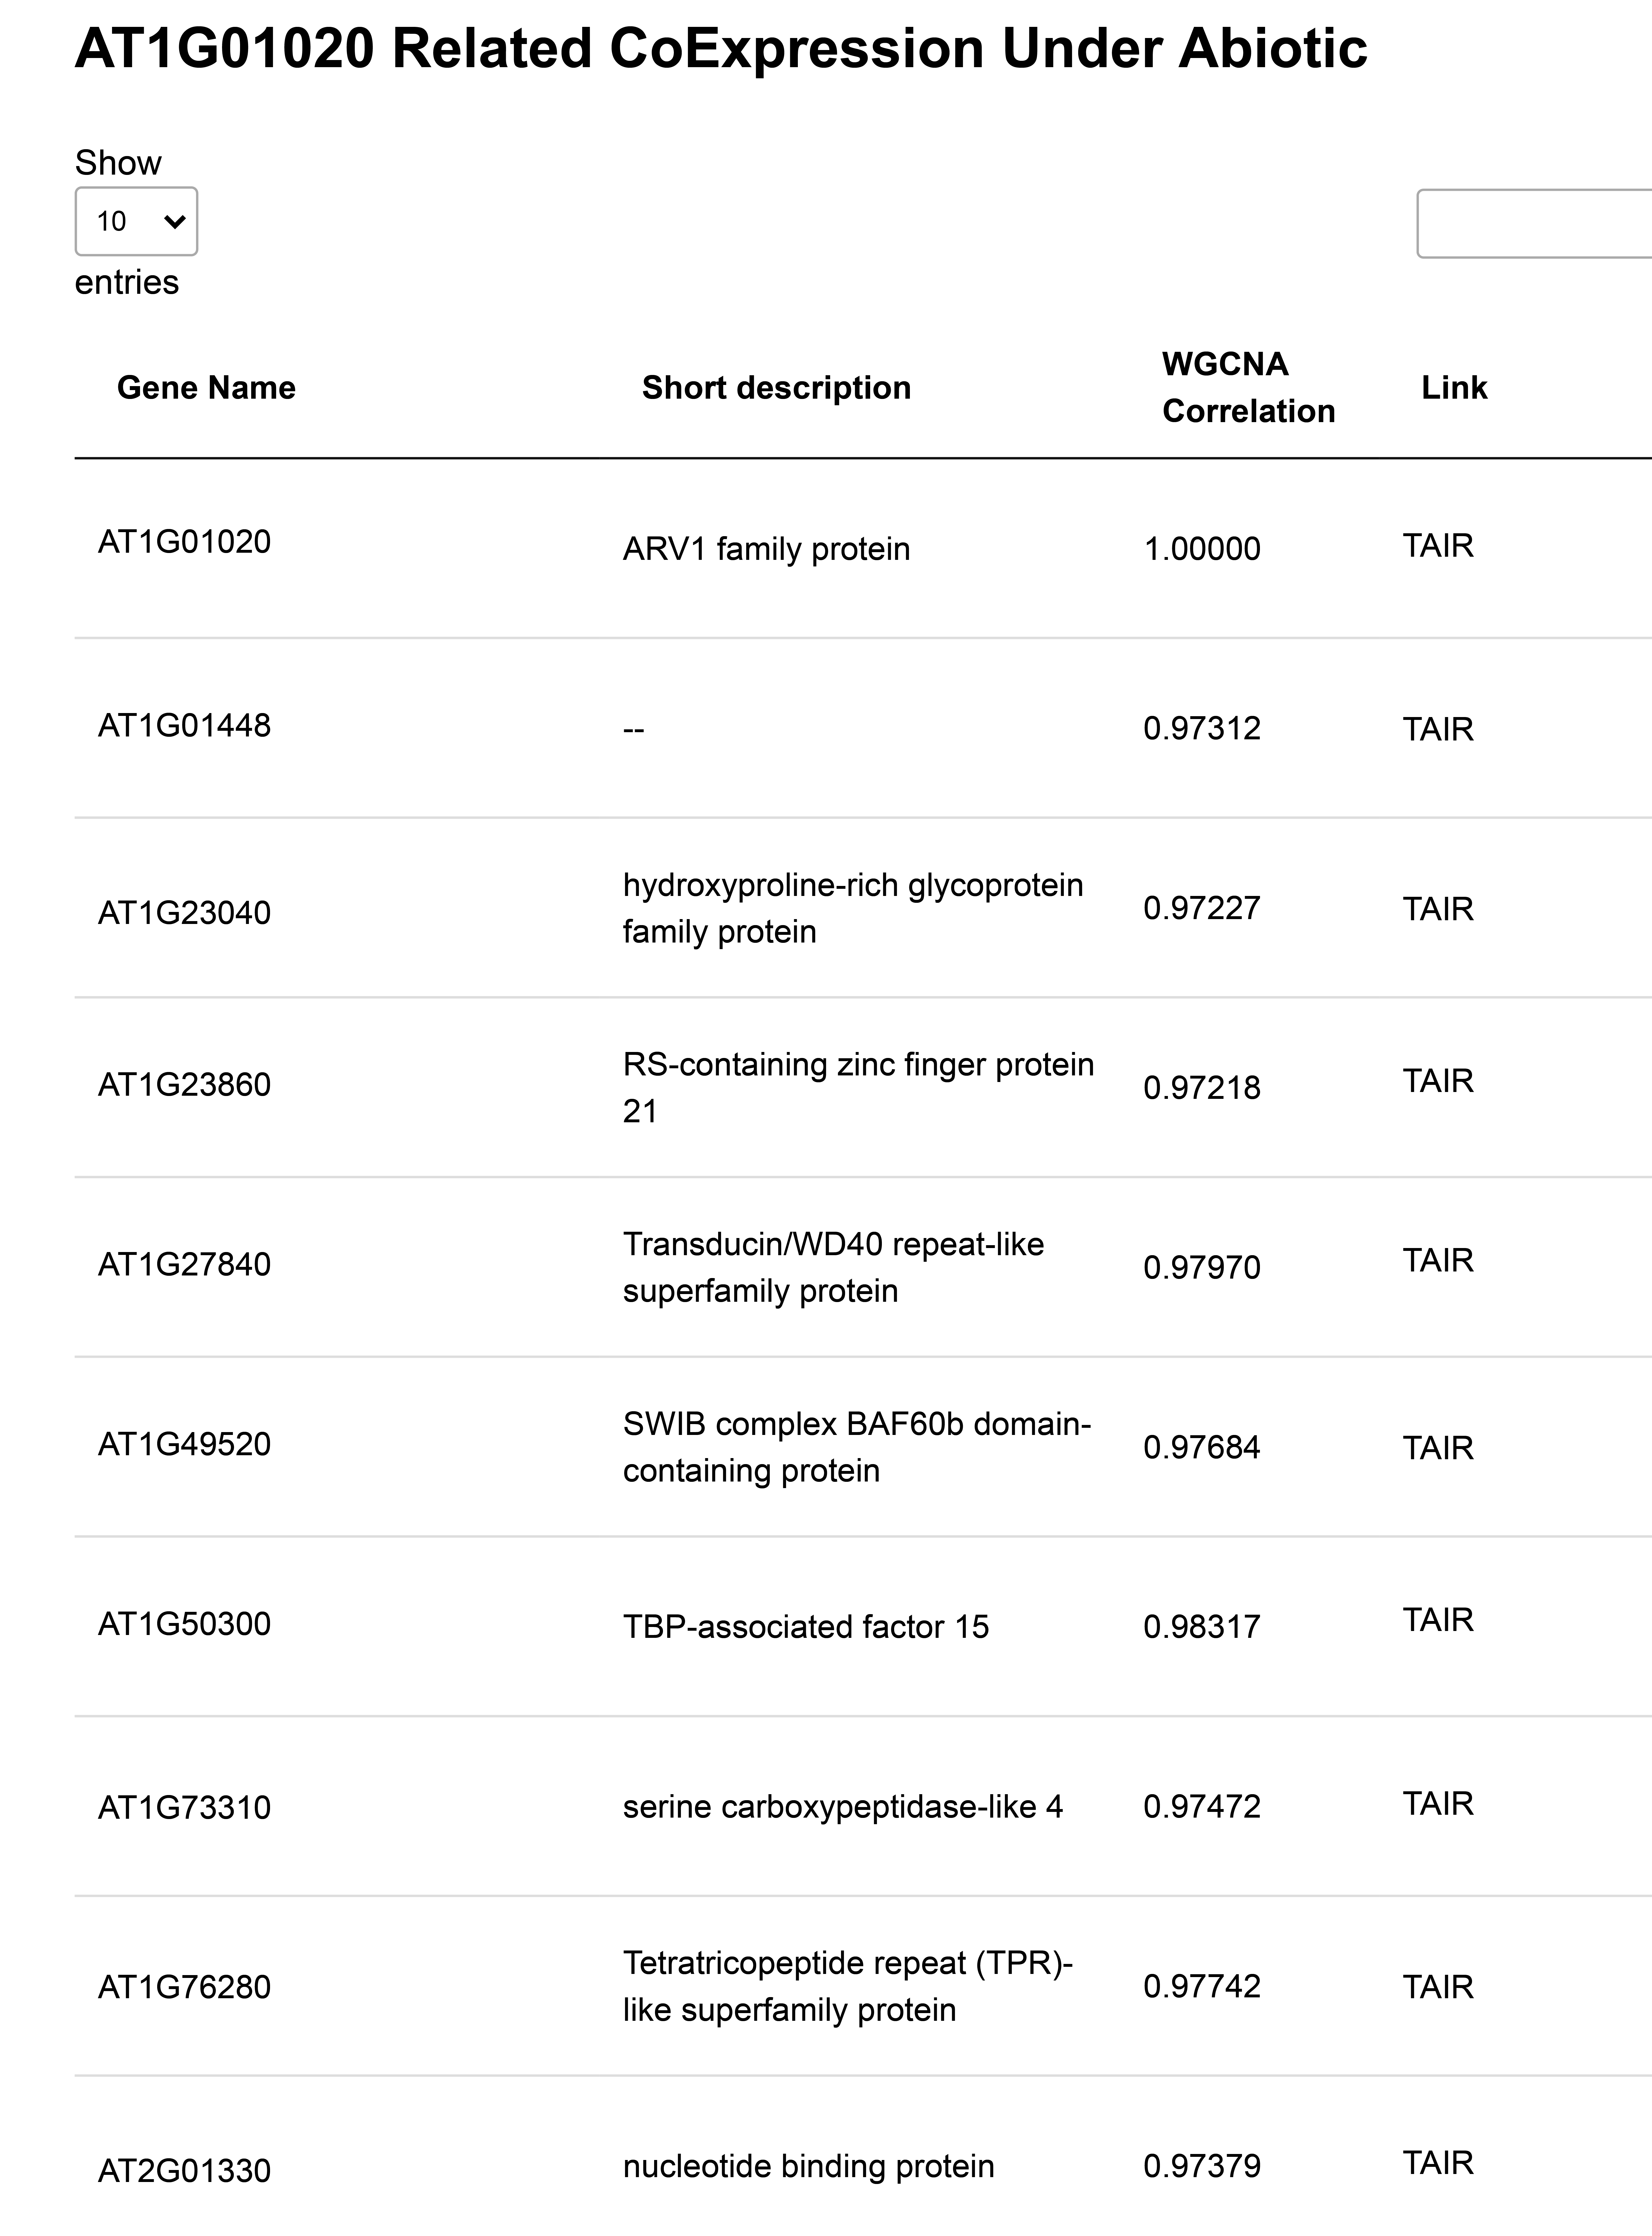Viewport: 1652px width, 2236px height.
Task: Click the TBP-associated factor 15 description
Action: [805, 1627]
